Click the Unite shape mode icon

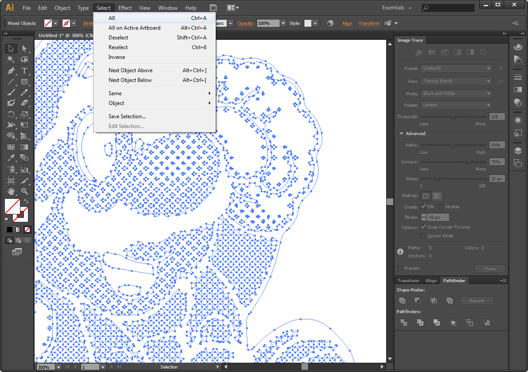(402, 300)
